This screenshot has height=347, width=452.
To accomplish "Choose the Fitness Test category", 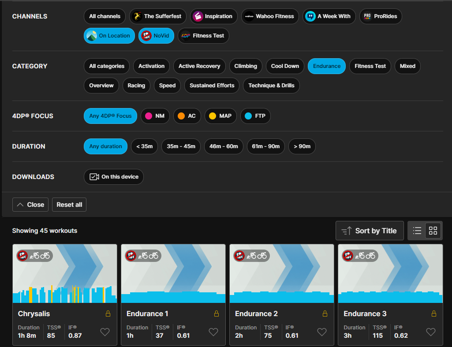I will [370, 66].
